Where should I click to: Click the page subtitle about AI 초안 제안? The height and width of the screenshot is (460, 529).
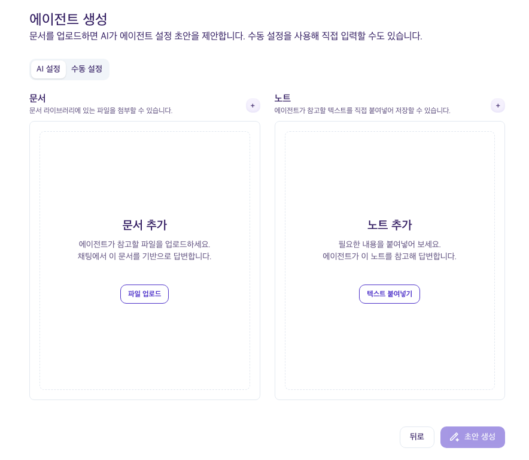pyautogui.click(x=226, y=36)
